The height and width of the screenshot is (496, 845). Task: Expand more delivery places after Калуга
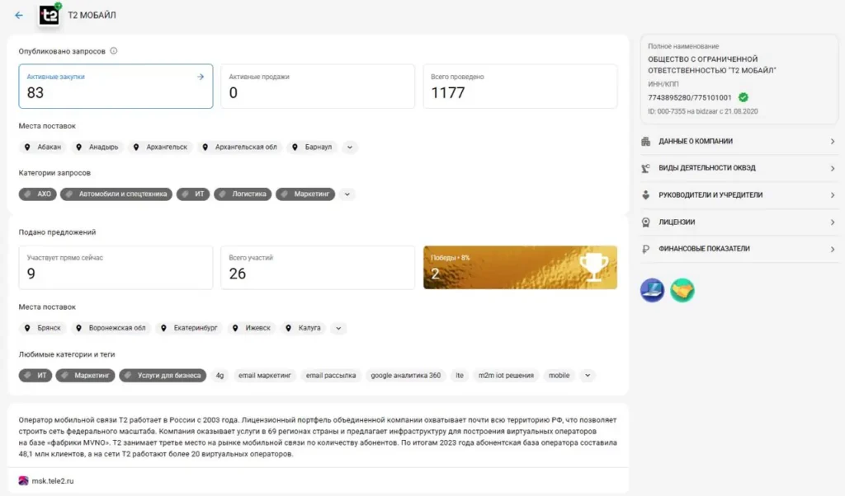[338, 328]
